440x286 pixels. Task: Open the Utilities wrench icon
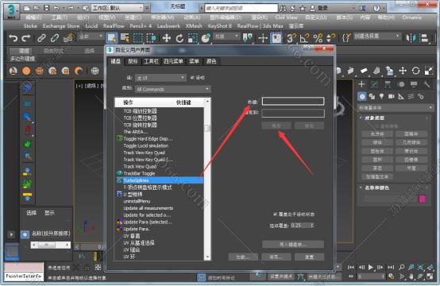tap(426, 84)
